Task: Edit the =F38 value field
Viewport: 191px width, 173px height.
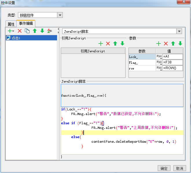Action: point(172,62)
